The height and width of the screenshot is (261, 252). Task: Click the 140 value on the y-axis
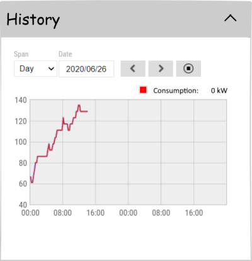click(x=21, y=100)
